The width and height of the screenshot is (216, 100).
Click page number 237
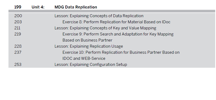(x=18, y=52)
